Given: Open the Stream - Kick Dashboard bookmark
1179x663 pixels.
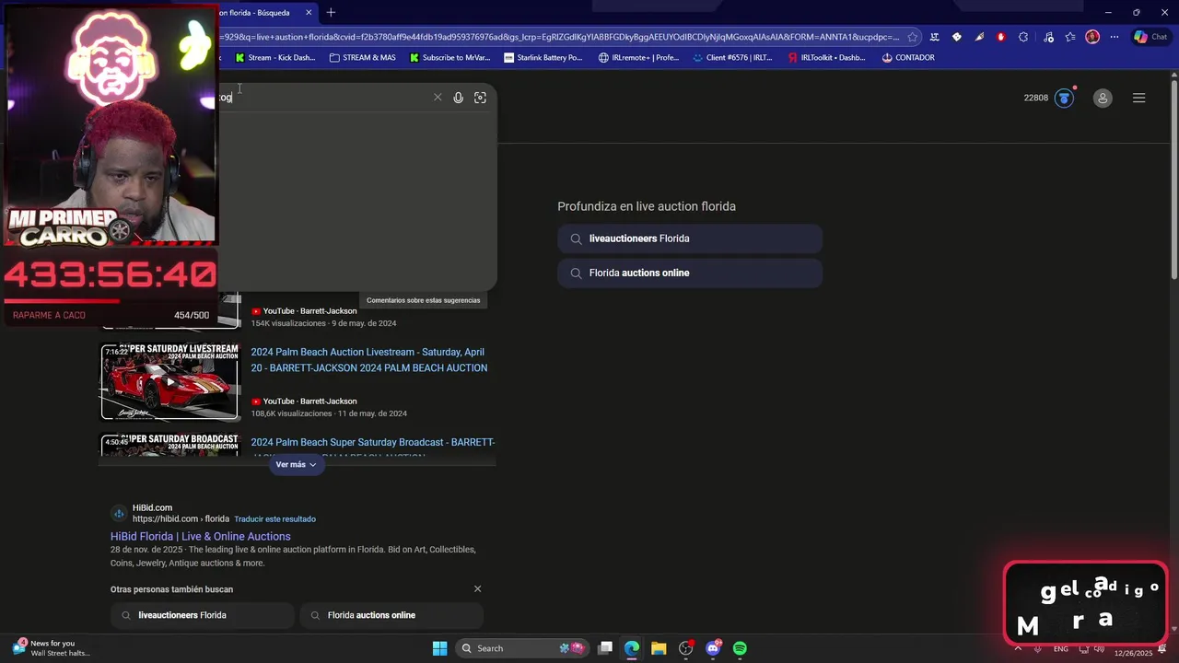Looking at the screenshot, I should coord(274,57).
